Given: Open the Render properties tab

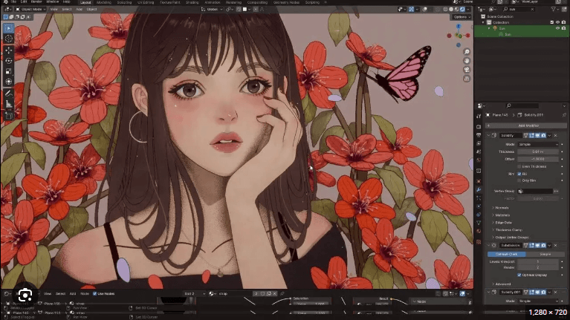Looking at the screenshot, I should click(479, 126).
